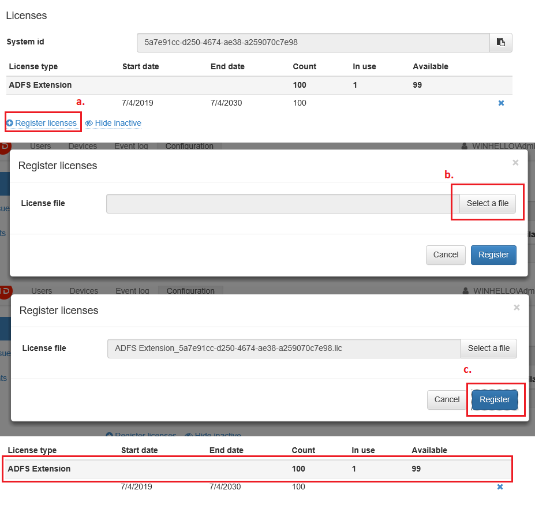Cancel the dialog showing the .lic filename
The width and height of the screenshot is (535, 505).
pyautogui.click(x=447, y=399)
